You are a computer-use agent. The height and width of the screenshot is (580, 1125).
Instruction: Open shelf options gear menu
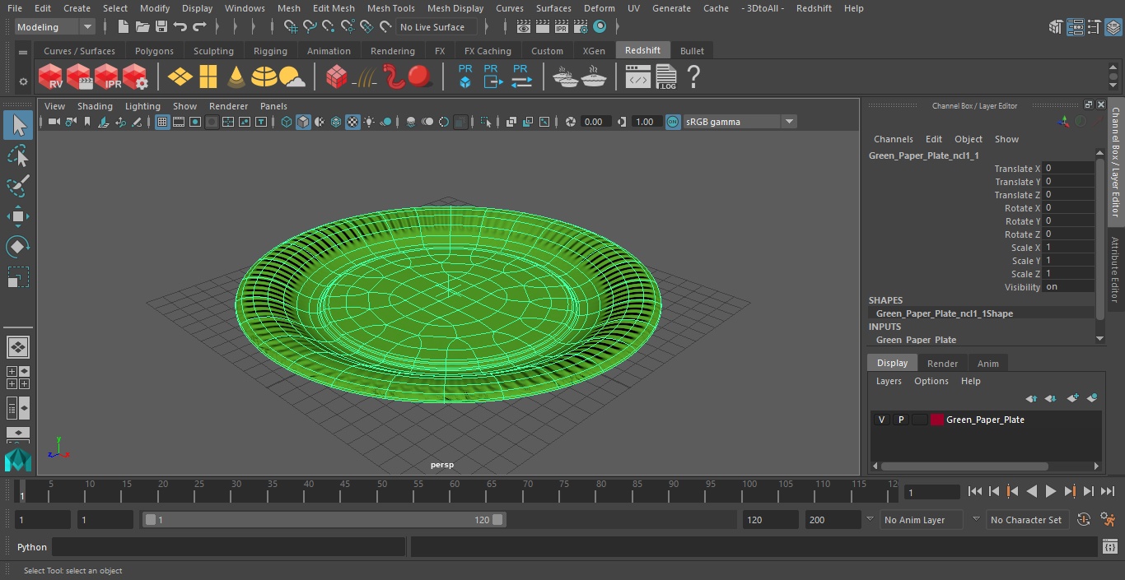coord(22,81)
